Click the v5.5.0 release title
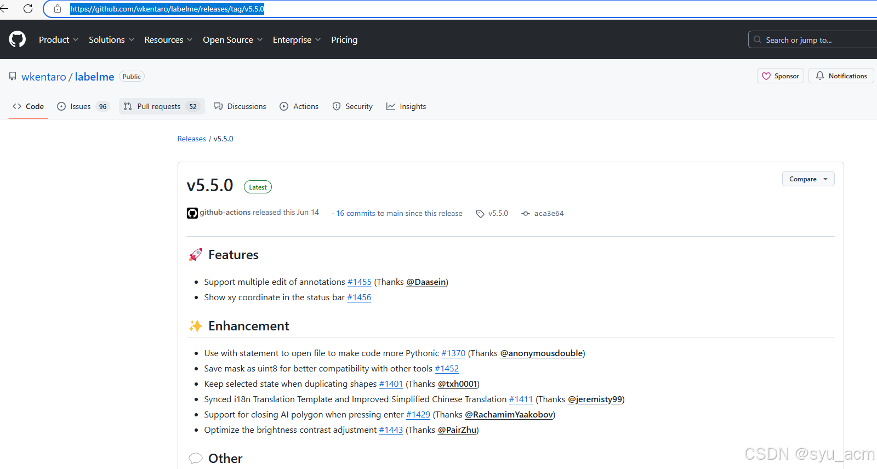Screen dimensions: 877x469 210,185
